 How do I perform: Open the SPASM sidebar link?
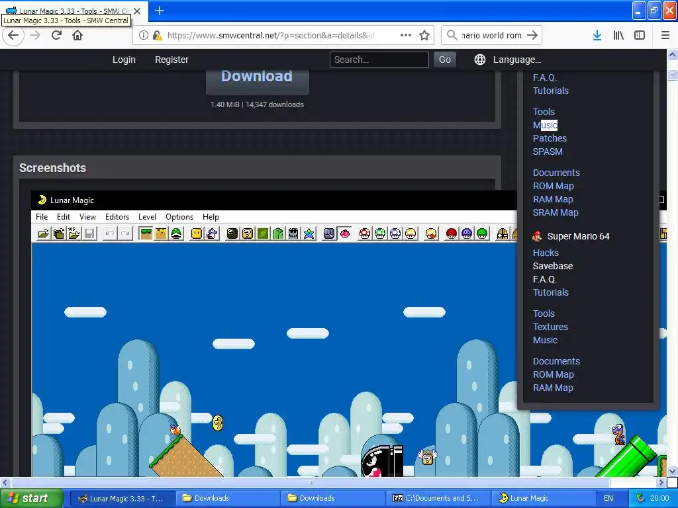tap(548, 151)
